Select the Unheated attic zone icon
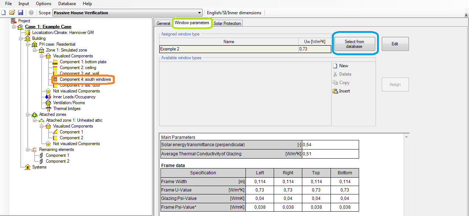The width and height of the screenshot is (469, 216). tap(42, 120)
